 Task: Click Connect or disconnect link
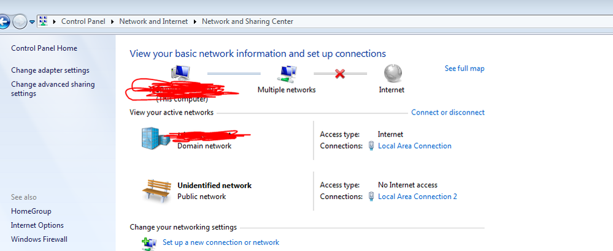click(447, 113)
